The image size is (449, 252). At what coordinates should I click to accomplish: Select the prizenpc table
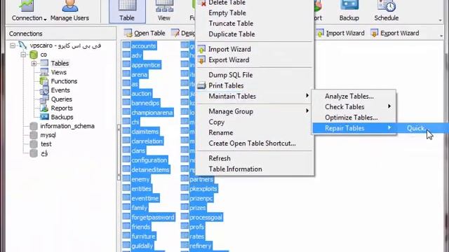[201, 198]
